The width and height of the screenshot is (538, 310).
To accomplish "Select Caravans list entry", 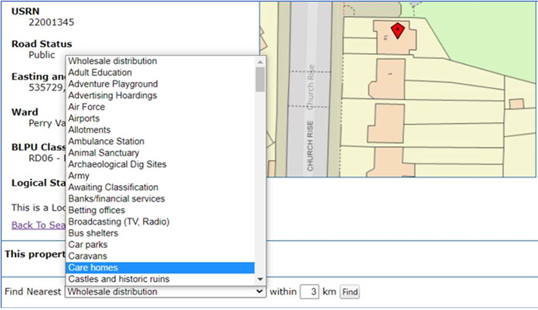I will point(160,256).
